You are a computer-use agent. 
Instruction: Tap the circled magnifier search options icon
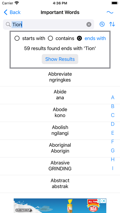tap(102, 24)
